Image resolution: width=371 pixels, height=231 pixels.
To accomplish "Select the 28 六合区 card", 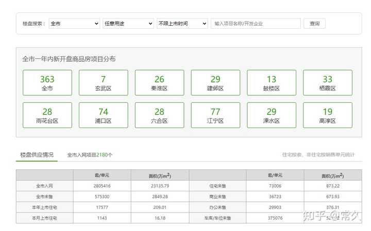I will [x=159, y=115].
